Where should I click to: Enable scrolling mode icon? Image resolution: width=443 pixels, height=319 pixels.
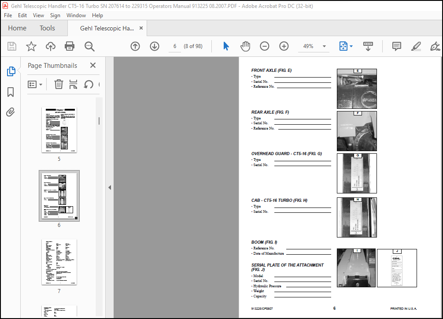click(368, 46)
